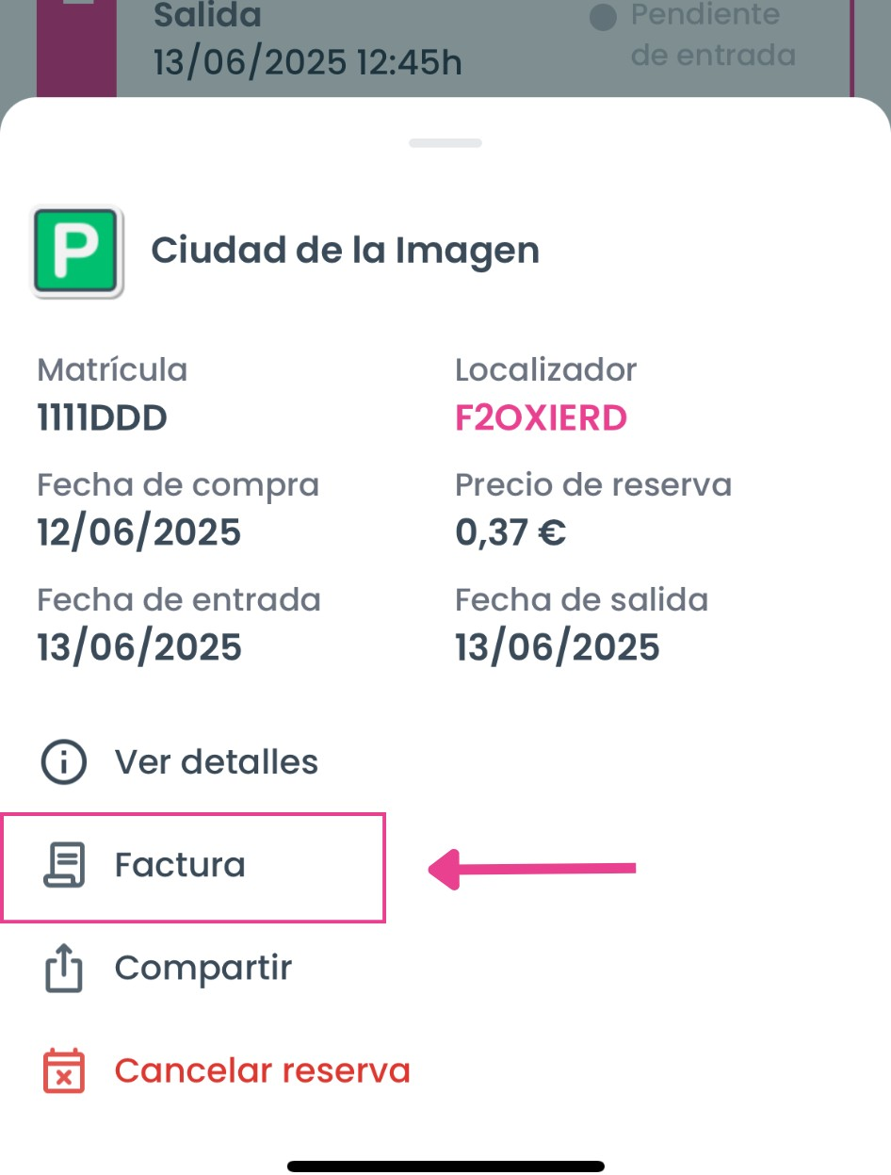The height and width of the screenshot is (1175, 891).
Task: Tap the red cancel calendar icon
Action: click(64, 1071)
